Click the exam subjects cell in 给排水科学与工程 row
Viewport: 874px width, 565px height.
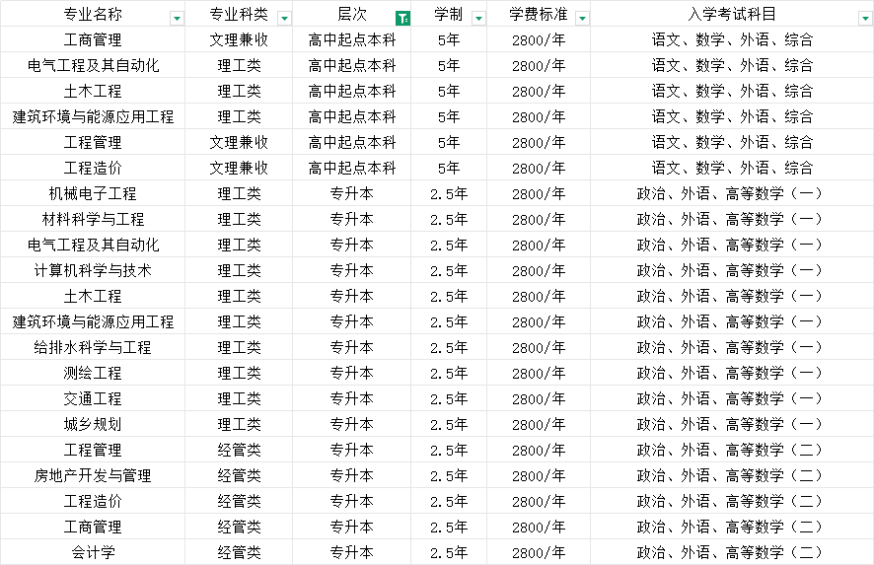(x=732, y=347)
